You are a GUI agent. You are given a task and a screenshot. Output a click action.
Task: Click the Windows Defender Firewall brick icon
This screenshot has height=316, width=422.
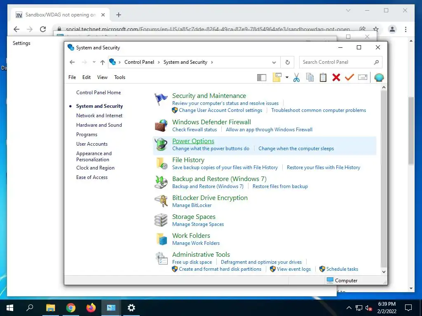point(162,125)
